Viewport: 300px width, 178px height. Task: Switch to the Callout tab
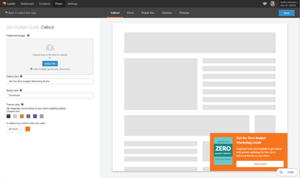pos(115,13)
